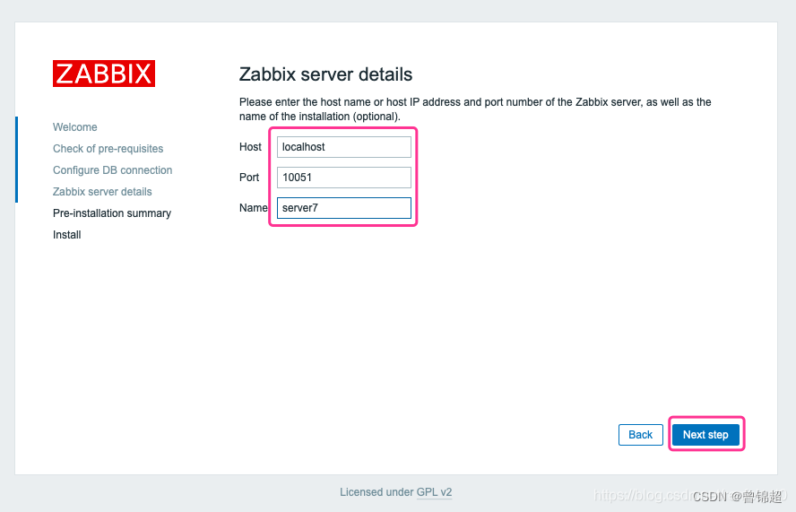Viewport: 796px width, 512px height.
Task: Click the 'Licensed under' footer text
Action: tap(376, 492)
